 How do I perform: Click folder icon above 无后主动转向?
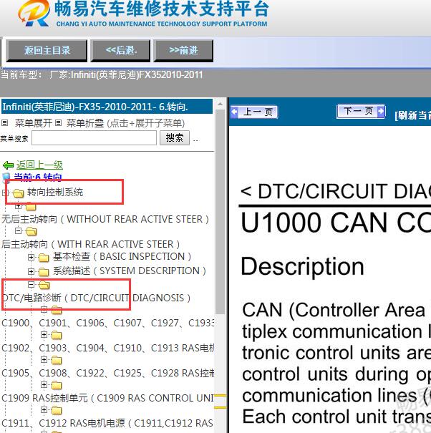pyautogui.click(x=31, y=206)
